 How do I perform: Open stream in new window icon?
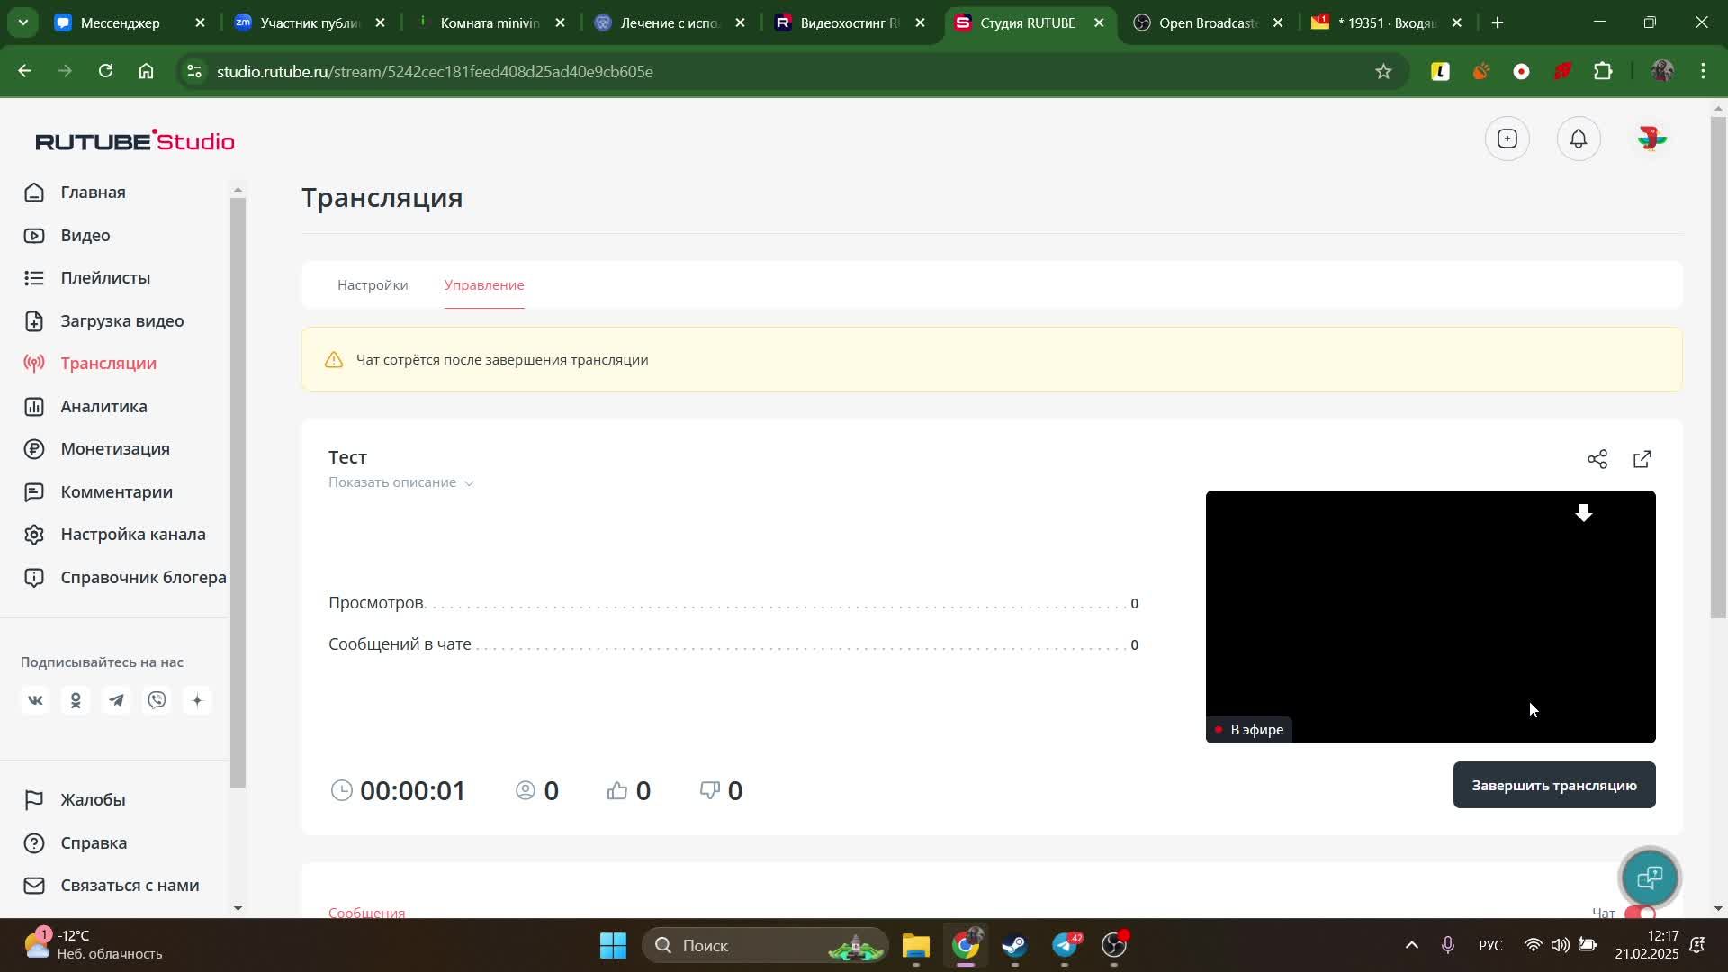click(1642, 460)
